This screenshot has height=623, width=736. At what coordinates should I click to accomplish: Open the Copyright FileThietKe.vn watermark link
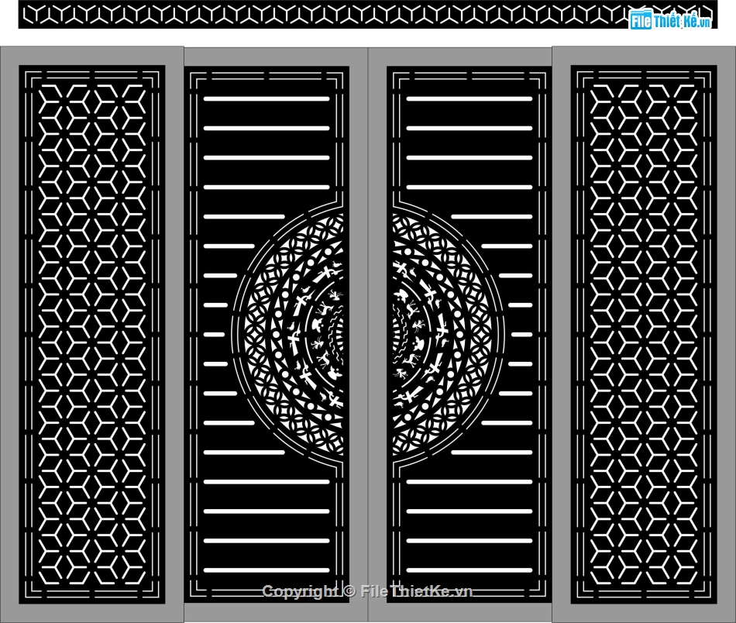coord(367,591)
